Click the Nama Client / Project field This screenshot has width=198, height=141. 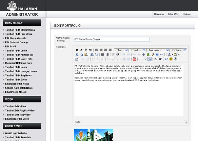tap(112, 39)
